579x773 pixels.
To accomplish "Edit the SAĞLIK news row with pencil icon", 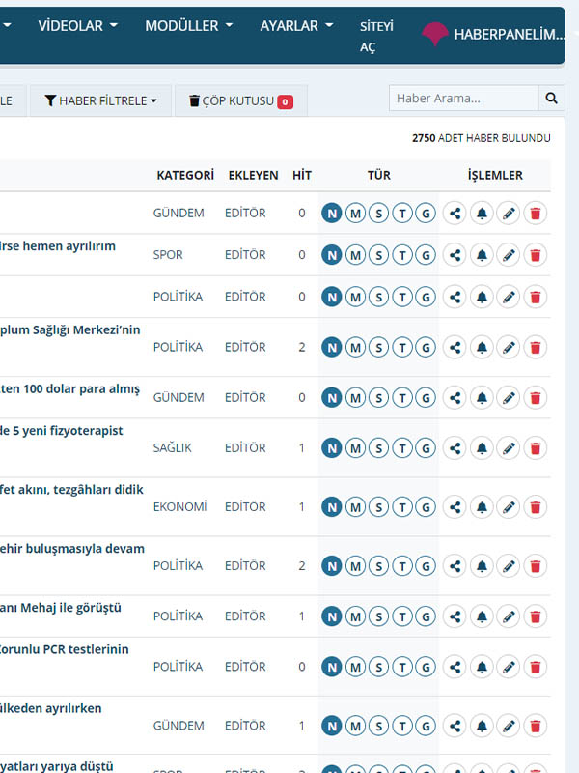I will [509, 447].
